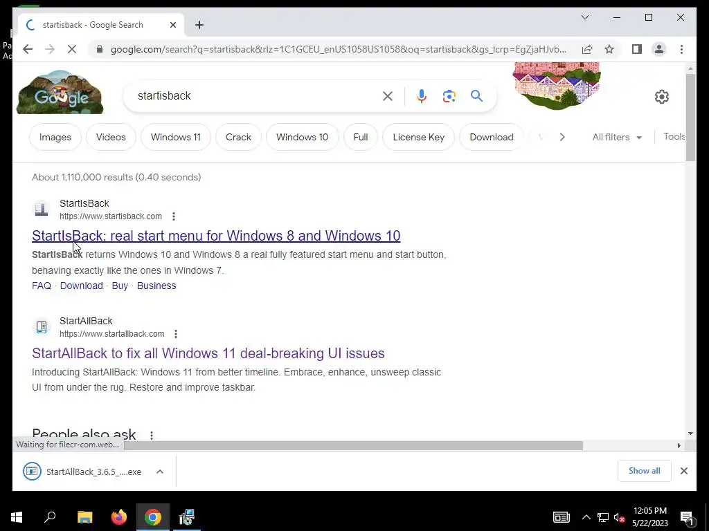This screenshot has height=531, width=709.
Task: Click the https://www.startisback.com URL text
Action: coord(111,216)
